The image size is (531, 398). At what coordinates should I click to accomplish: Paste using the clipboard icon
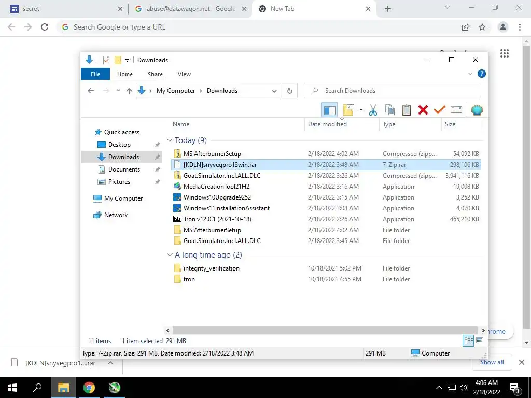tap(407, 110)
